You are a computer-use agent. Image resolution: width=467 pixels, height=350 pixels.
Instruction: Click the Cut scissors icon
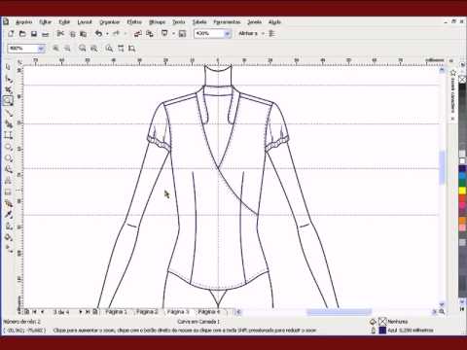point(60,33)
